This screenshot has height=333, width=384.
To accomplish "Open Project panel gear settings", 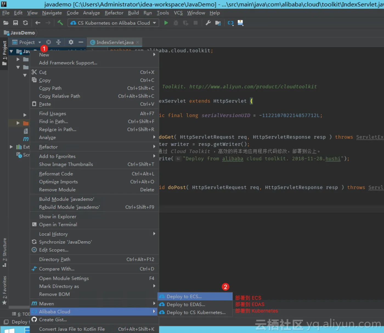I will [71, 42].
